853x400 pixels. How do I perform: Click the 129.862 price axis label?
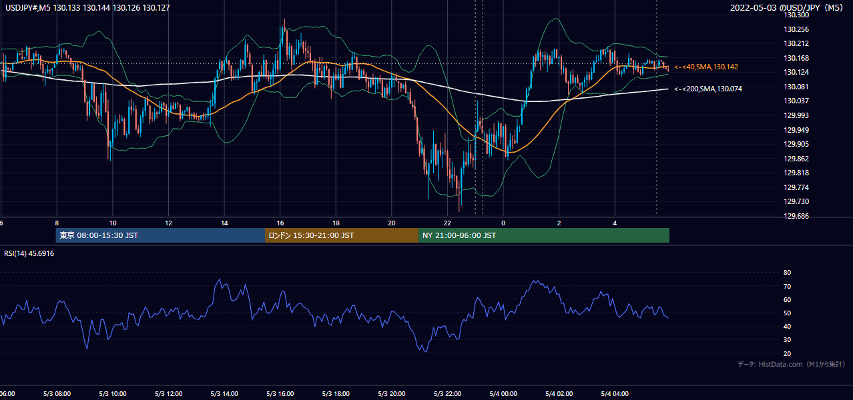click(x=796, y=159)
